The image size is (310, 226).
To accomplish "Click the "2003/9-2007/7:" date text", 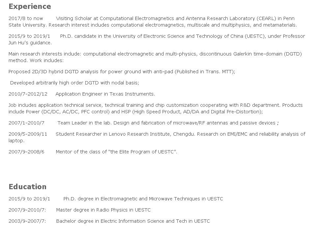I will point(27,221).
